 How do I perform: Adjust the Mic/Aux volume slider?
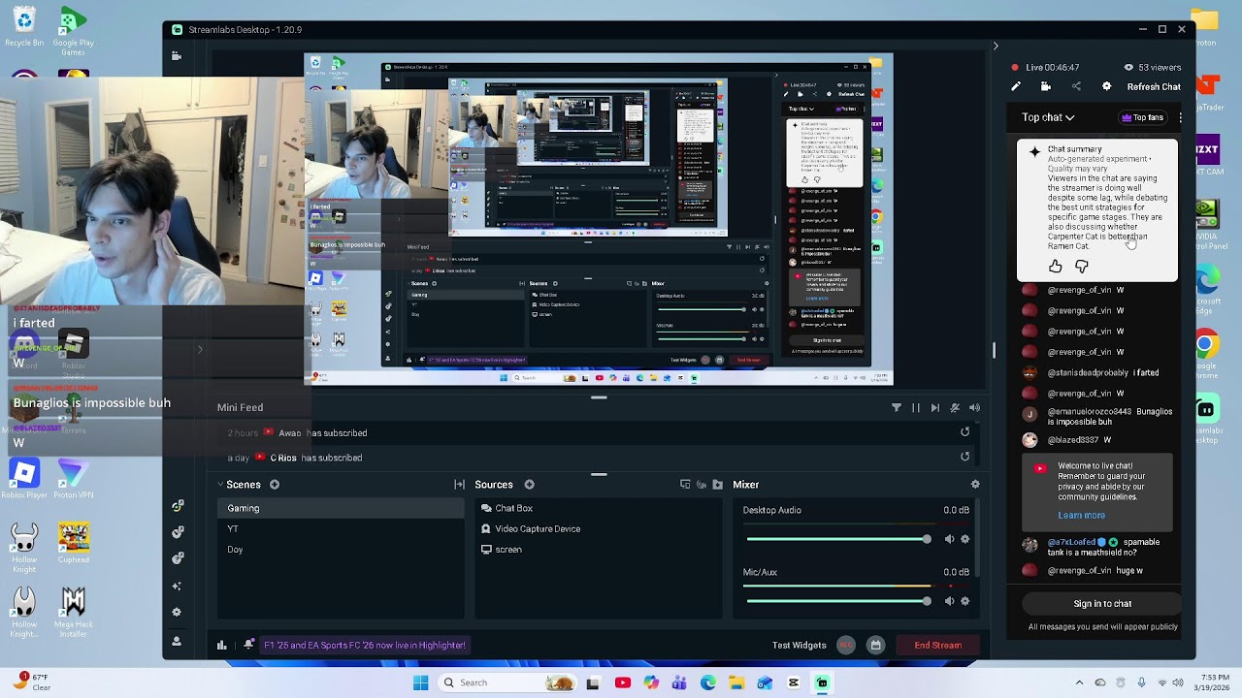pos(838,601)
